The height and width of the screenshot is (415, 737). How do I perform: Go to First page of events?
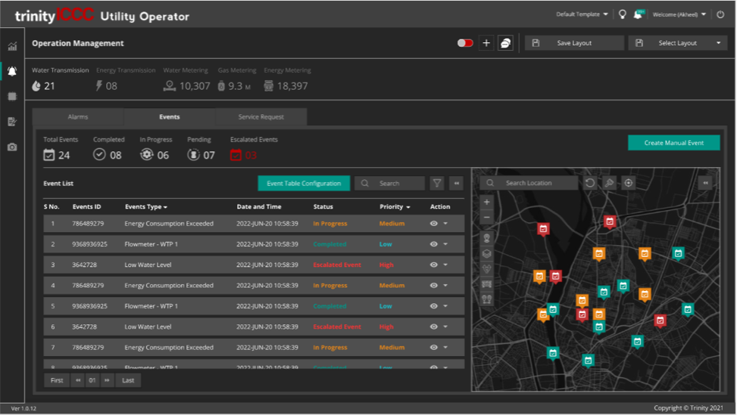[x=57, y=380]
